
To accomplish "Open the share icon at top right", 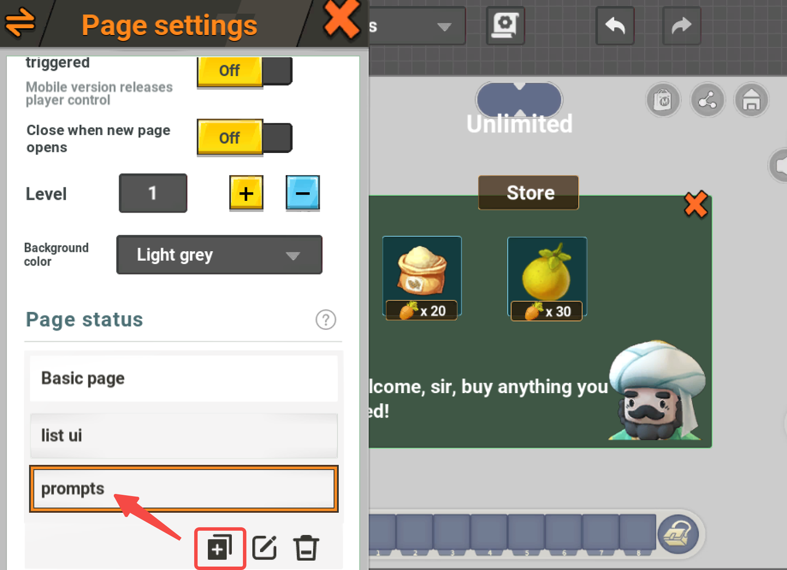I will pos(708,100).
